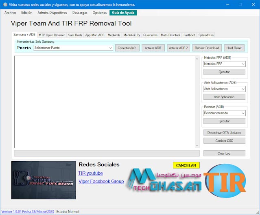Click the progress bar below the log
Screen dimensions: 260x215
click(107, 153)
